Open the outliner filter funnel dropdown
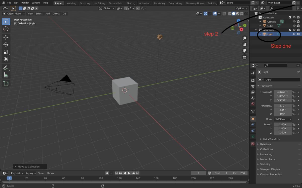The height and width of the screenshot is (188, 302). pos(298,8)
